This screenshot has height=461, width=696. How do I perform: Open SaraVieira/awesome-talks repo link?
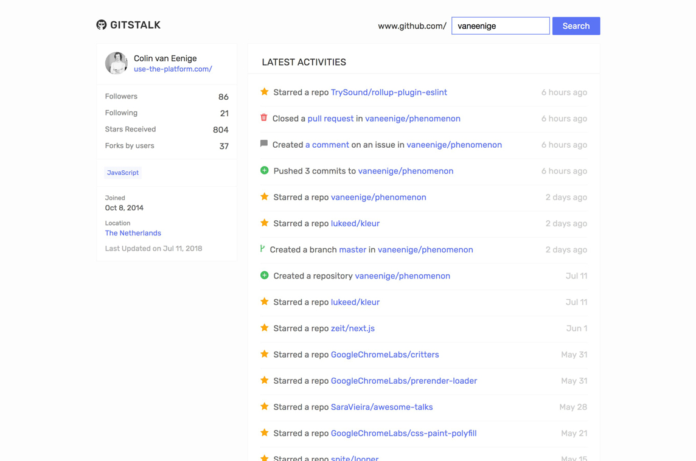pos(381,407)
